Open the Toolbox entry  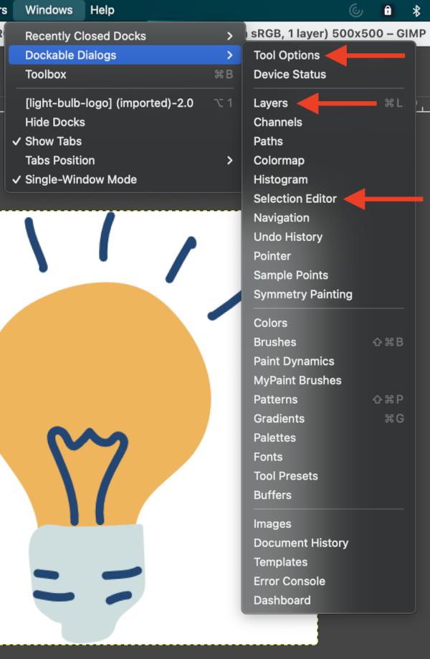pyautogui.click(x=46, y=75)
